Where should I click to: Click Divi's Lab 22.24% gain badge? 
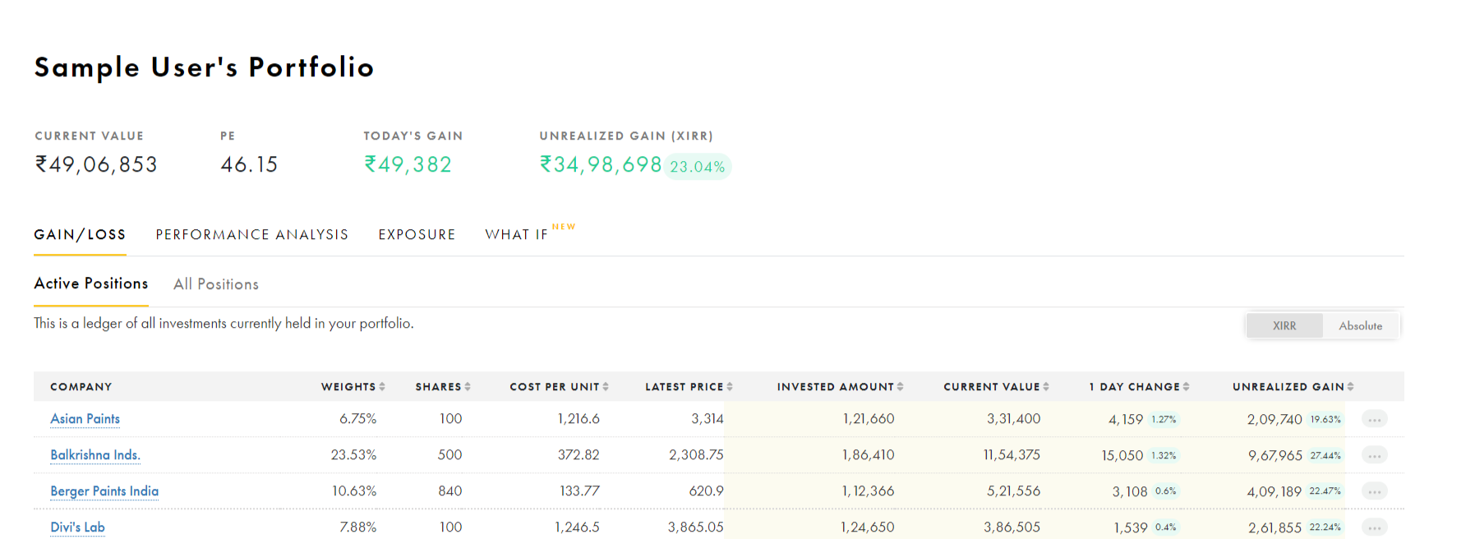pos(1325,527)
